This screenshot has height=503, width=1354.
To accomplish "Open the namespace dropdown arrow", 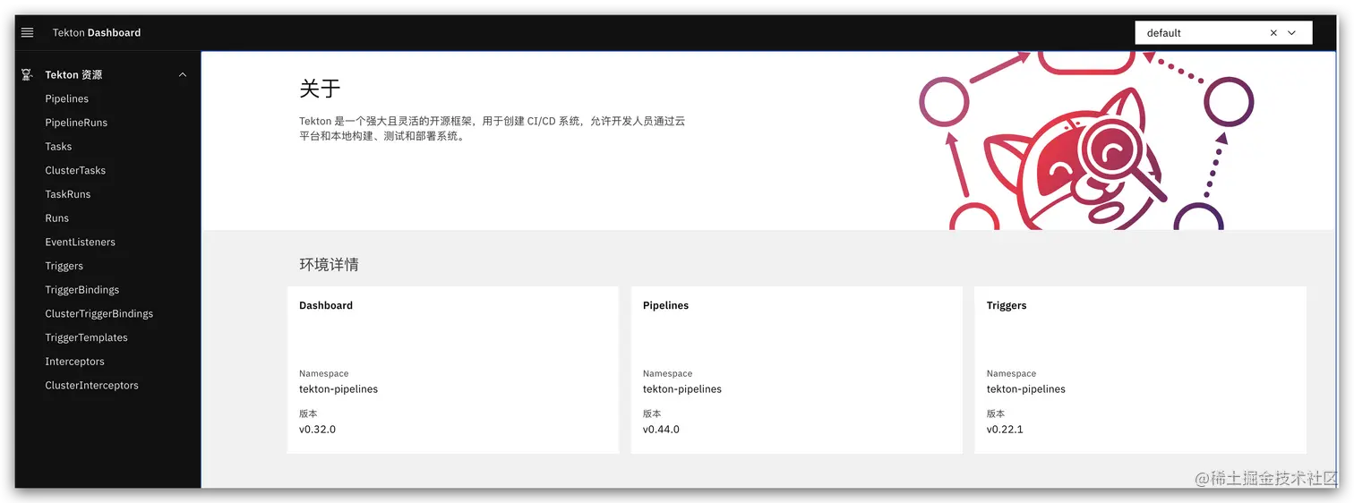I will point(1291,33).
